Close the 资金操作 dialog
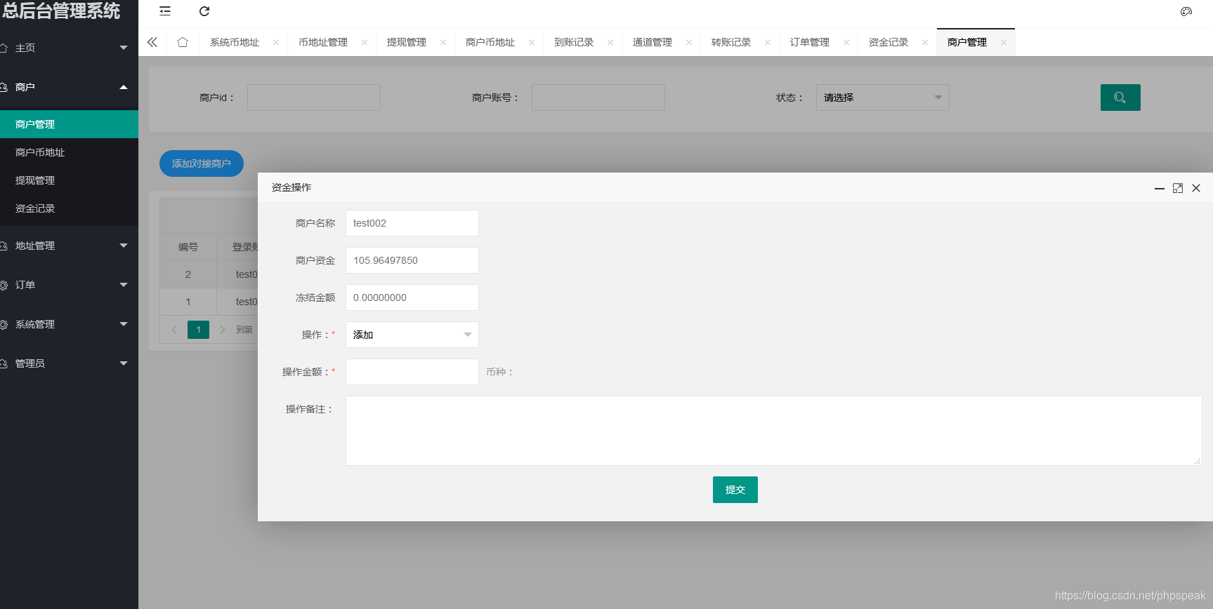The width and height of the screenshot is (1213, 609). pyautogui.click(x=1196, y=188)
